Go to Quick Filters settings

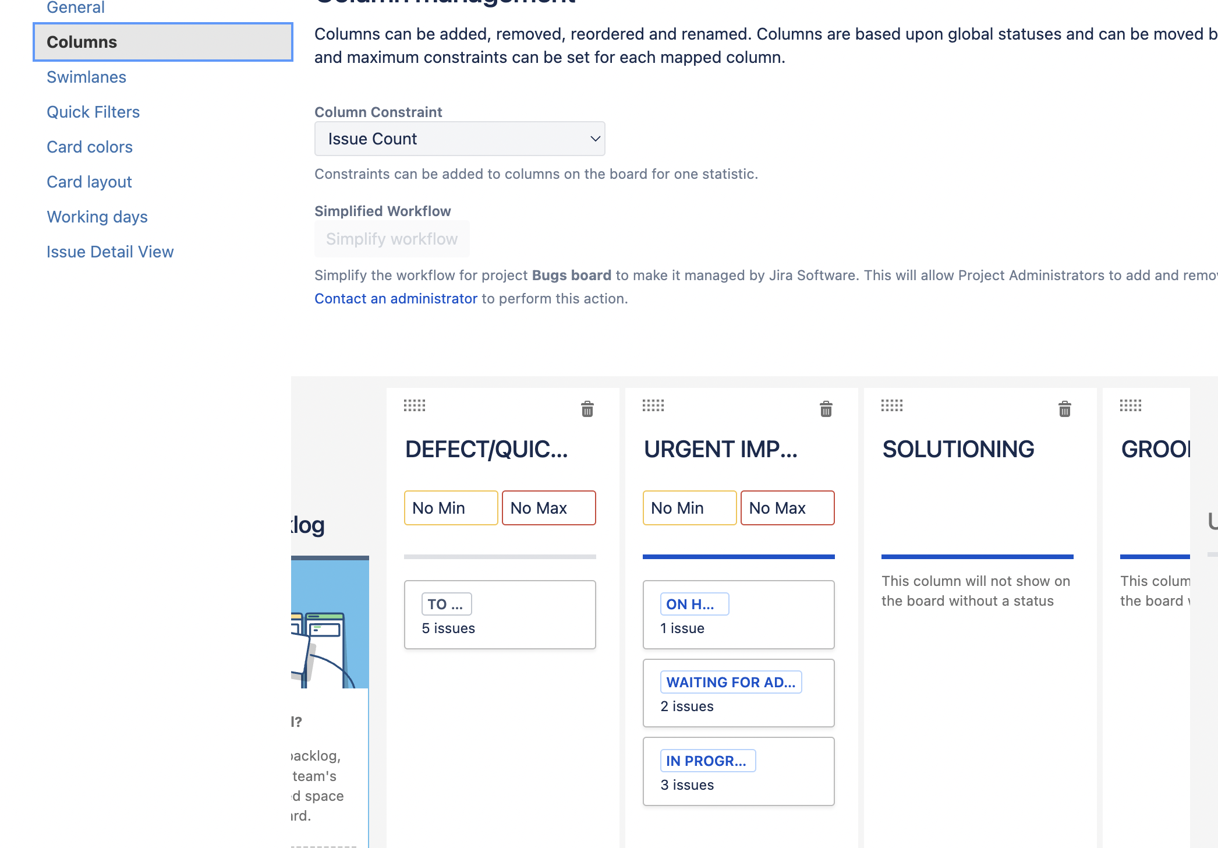(x=93, y=112)
